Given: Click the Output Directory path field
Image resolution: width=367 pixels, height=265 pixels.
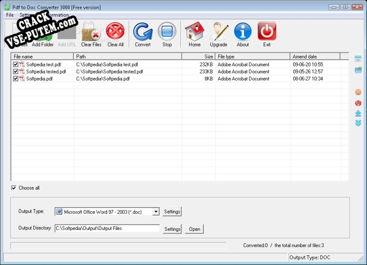Looking at the screenshot, I should pos(107,228).
